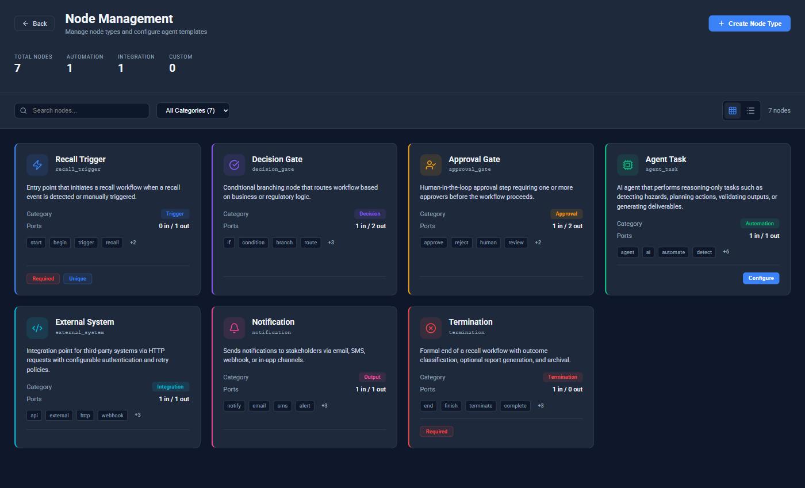The width and height of the screenshot is (805, 488).
Task: Click the Approval category badge
Action: pos(566,214)
